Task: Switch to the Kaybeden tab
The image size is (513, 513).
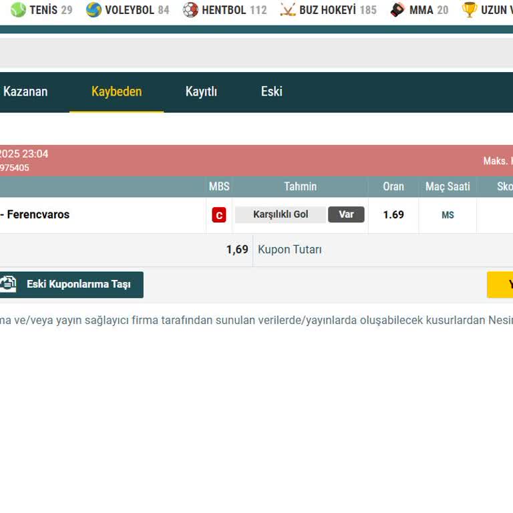Action: pos(116,92)
